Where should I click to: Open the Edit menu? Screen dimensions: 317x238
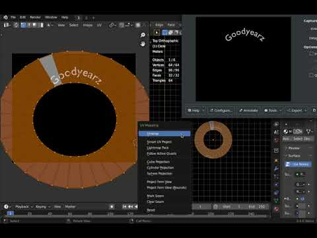[x=22, y=17]
